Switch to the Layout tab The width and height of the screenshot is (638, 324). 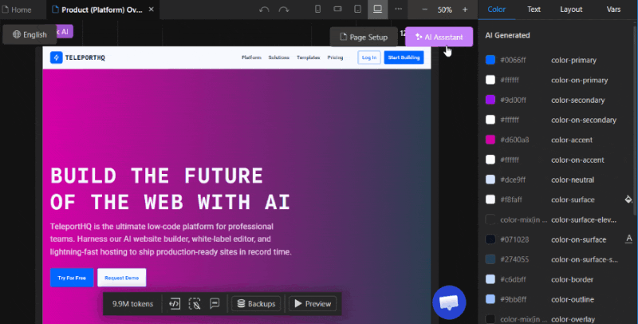[x=571, y=10]
